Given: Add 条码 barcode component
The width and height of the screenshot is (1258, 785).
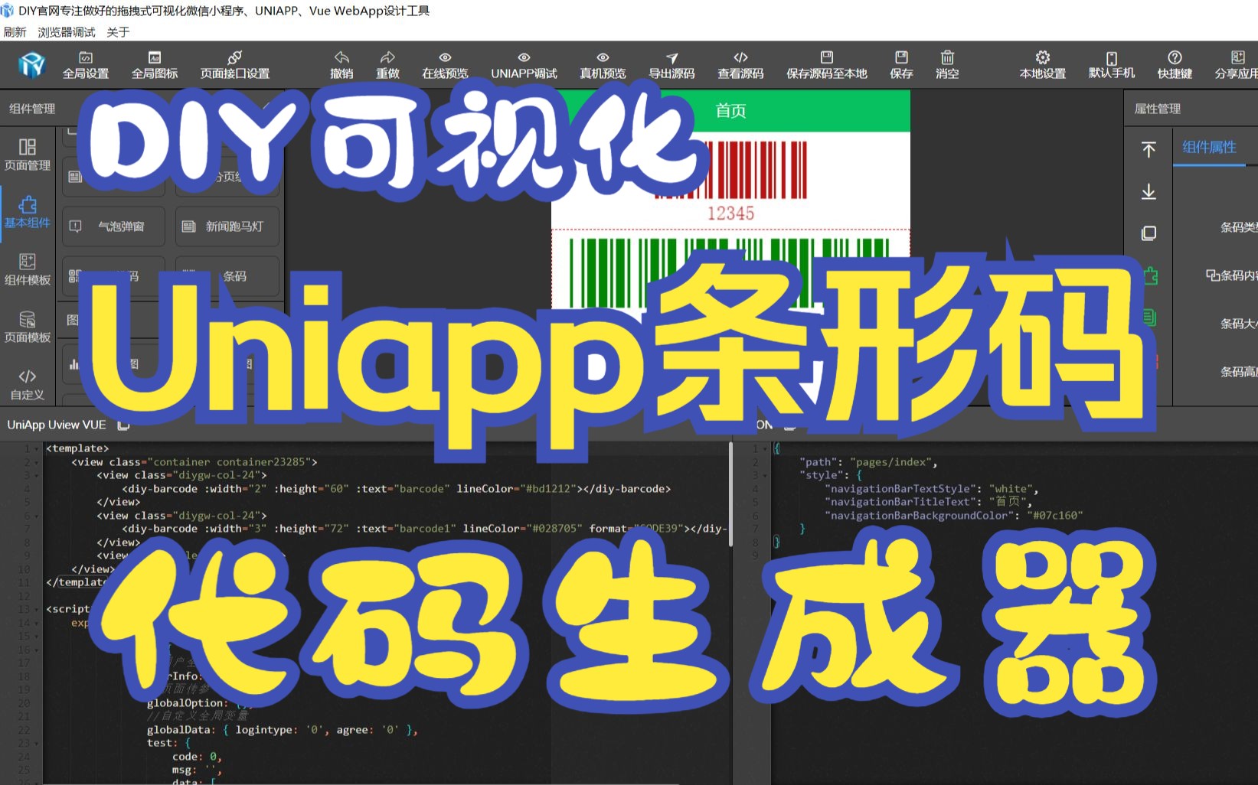Looking at the screenshot, I should pyautogui.click(x=227, y=275).
